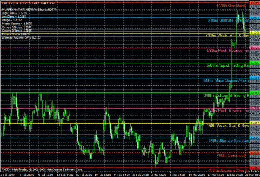
Task: Click the pink 1.2939 price tag
Action: click(x=255, y=108)
